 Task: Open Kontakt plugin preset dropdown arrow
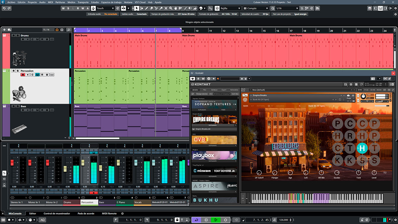249,79
